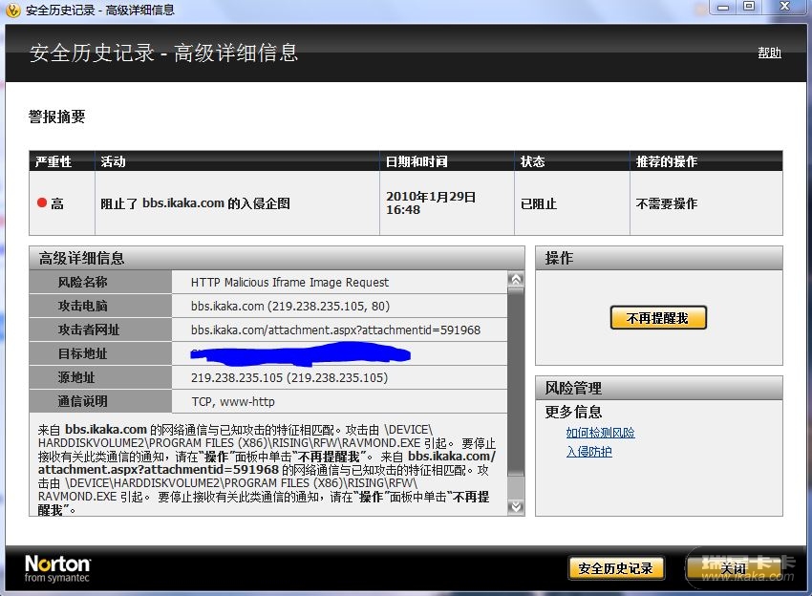Click the 状态 column header

(x=572, y=161)
